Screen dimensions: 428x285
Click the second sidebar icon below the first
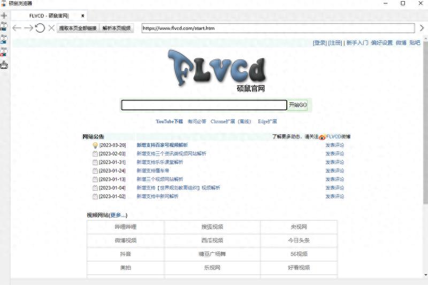[x=4, y=39]
